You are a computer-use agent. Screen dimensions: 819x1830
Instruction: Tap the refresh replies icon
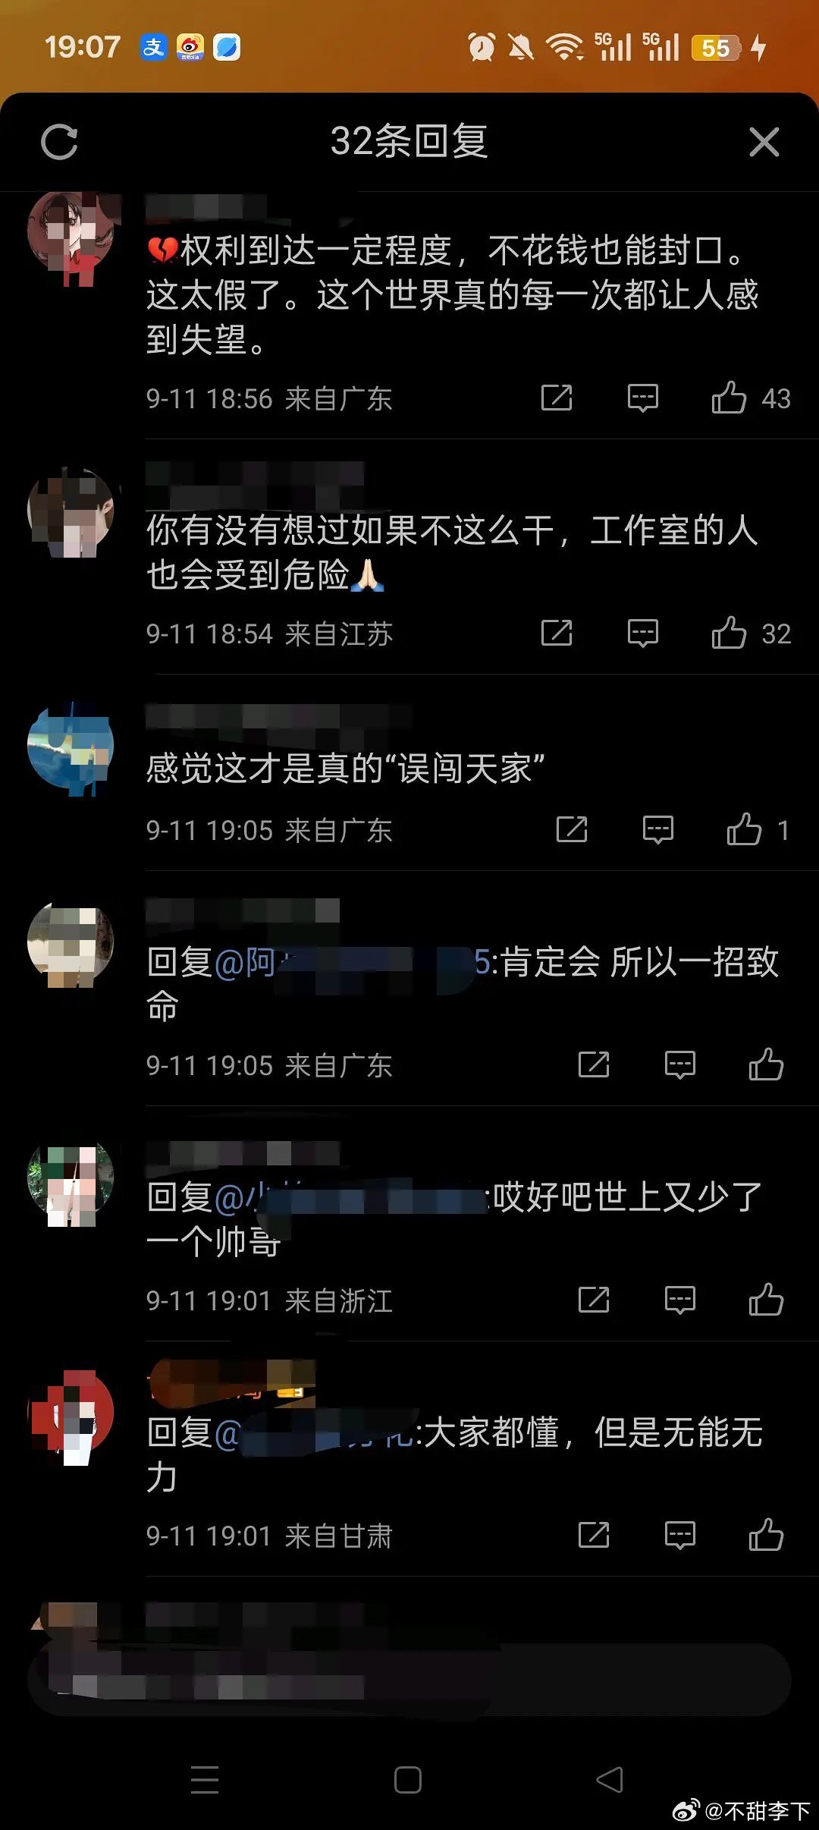(x=59, y=142)
